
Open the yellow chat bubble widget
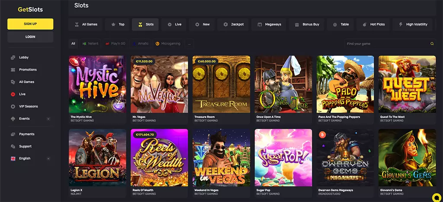[x=436, y=197]
